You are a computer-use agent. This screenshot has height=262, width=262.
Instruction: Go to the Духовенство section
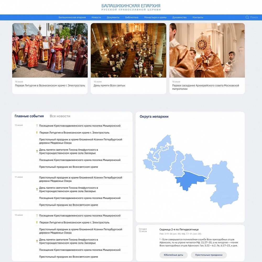click(x=179, y=17)
